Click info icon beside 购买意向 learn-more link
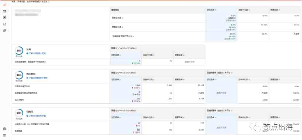 27,78
